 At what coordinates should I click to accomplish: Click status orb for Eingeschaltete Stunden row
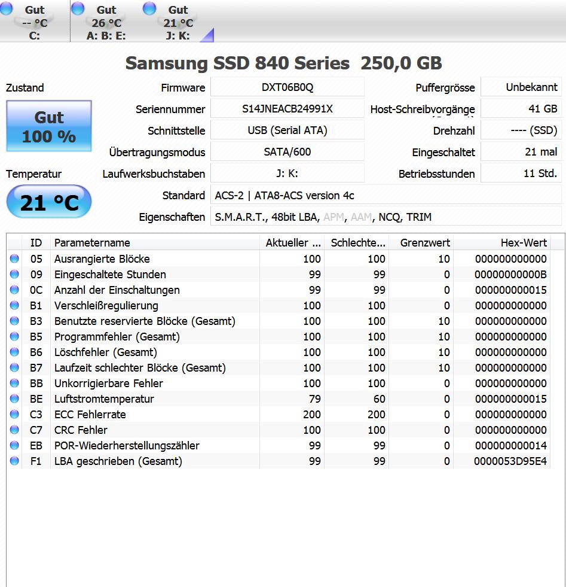[14, 275]
